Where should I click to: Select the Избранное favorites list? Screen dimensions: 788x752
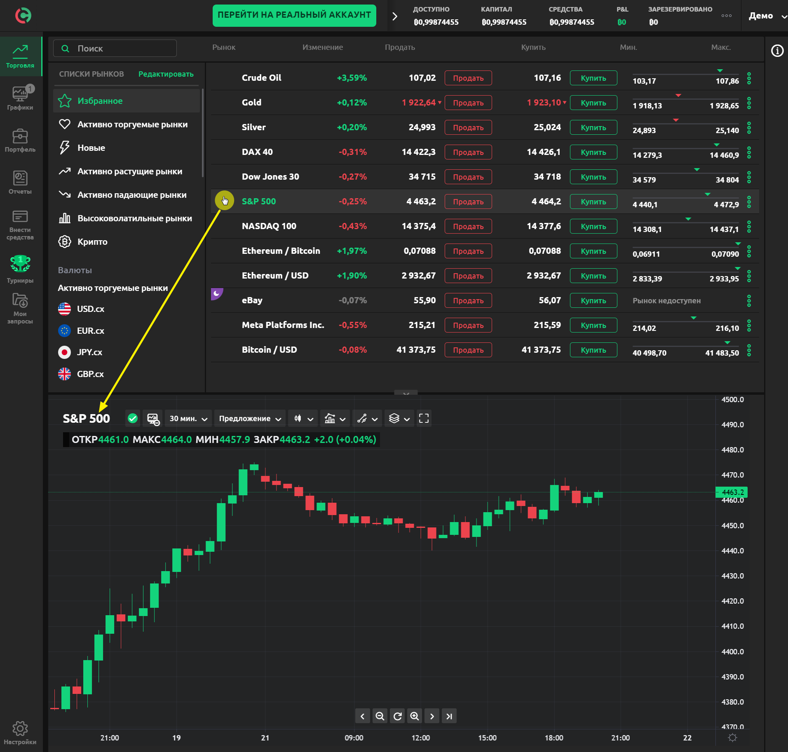click(x=127, y=101)
